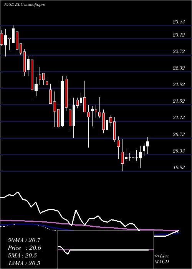Viewport: 192px width, 269px height.
Task: Select the 21.92 price level label
Action: coord(179,85)
